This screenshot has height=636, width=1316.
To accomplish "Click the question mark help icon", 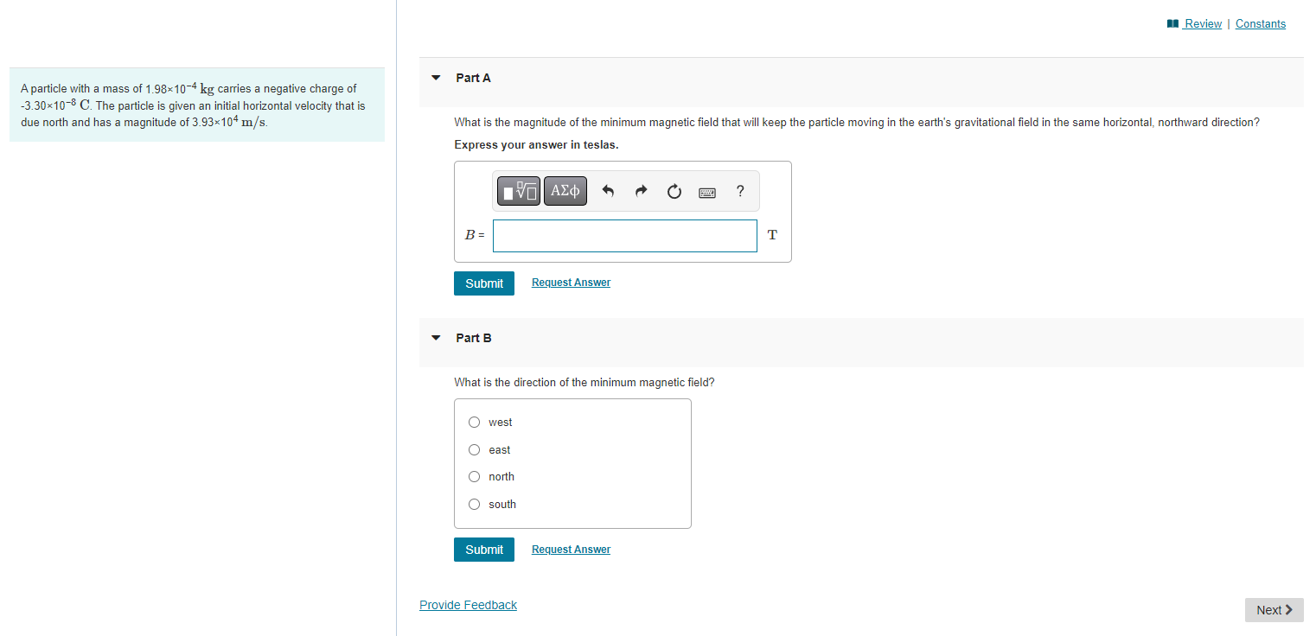I will (x=740, y=191).
